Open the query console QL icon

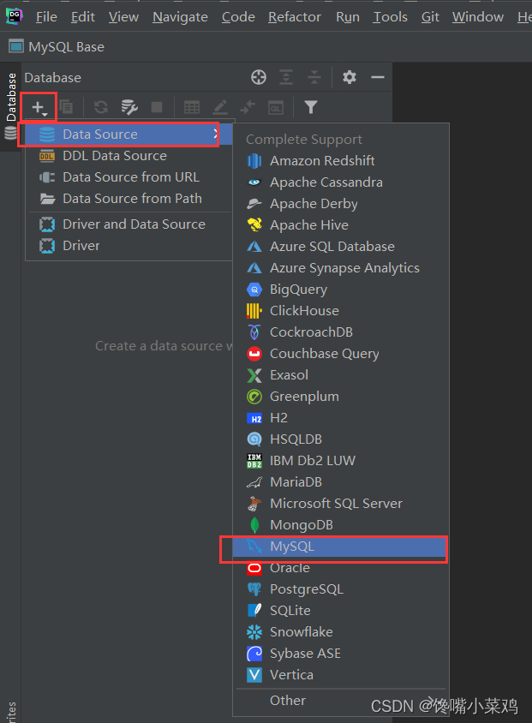pyautogui.click(x=276, y=108)
